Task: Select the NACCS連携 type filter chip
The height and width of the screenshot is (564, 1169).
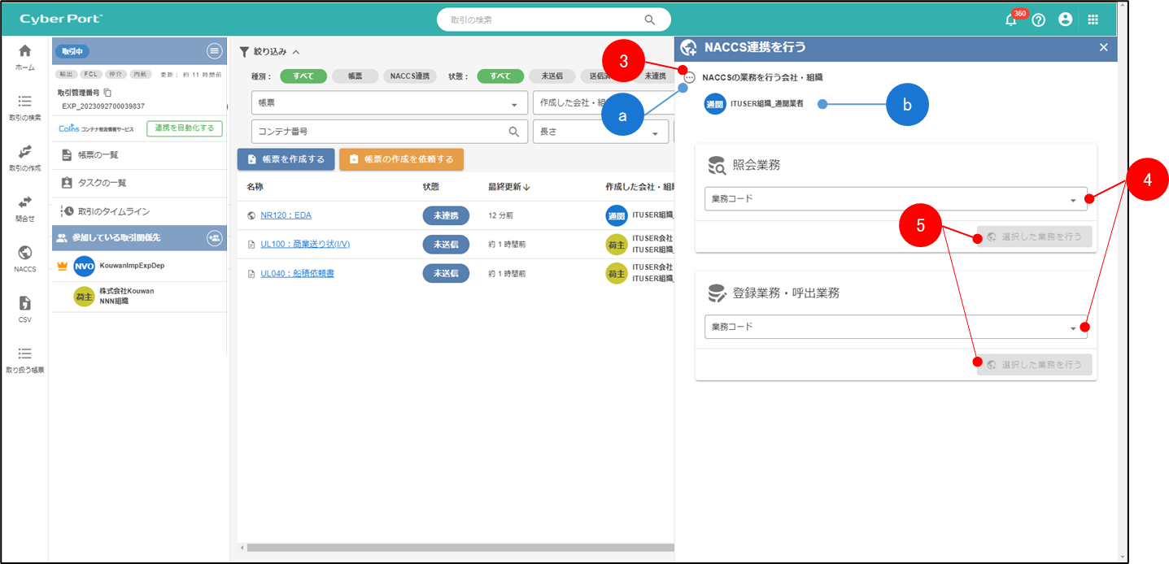Action: click(x=410, y=76)
